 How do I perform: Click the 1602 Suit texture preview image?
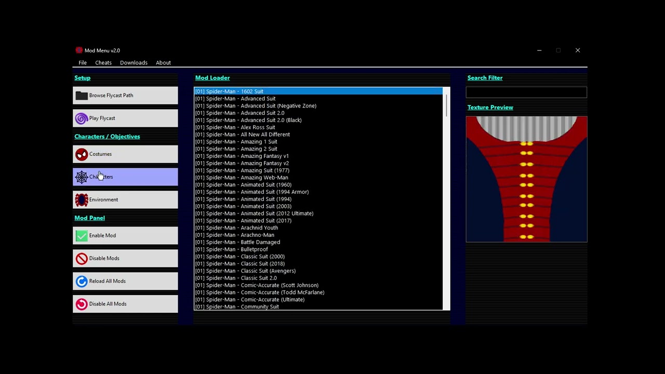[x=526, y=179]
